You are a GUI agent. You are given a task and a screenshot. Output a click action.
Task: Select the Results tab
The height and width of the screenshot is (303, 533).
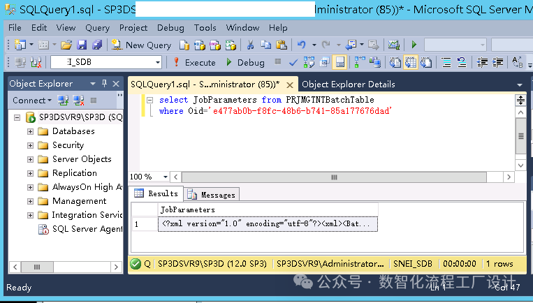click(x=156, y=193)
